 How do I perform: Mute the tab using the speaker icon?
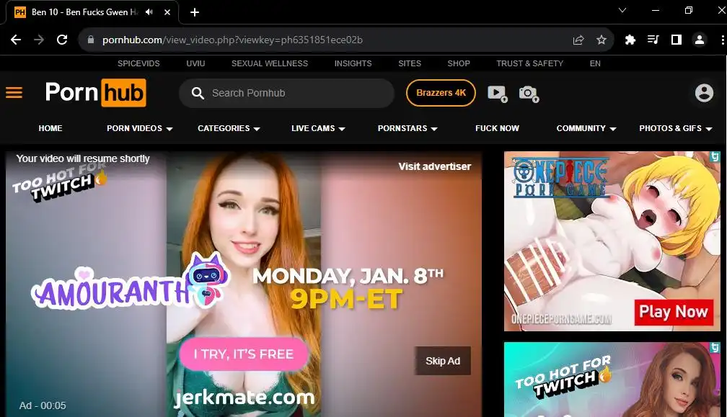(149, 12)
